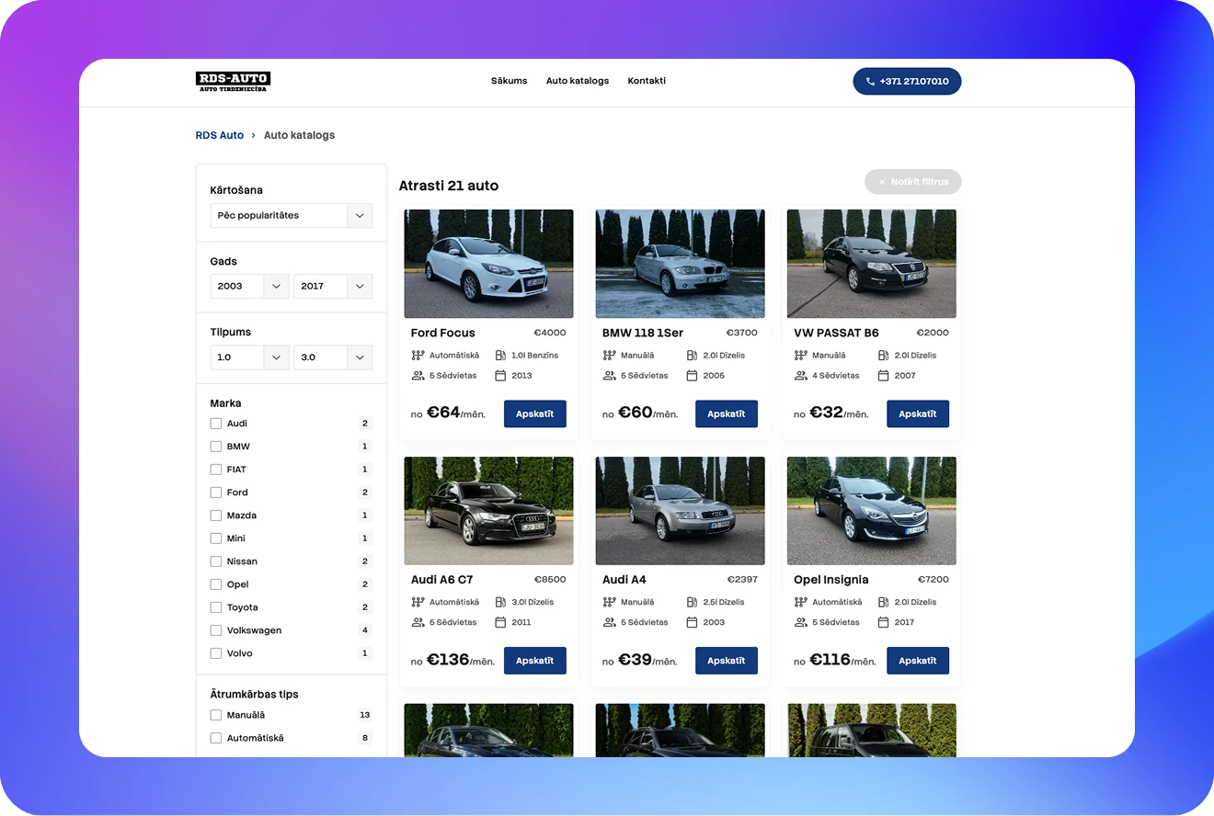Click the seats icon on the VW Passat B6 card
The width and height of the screenshot is (1214, 816).
click(800, 376)
